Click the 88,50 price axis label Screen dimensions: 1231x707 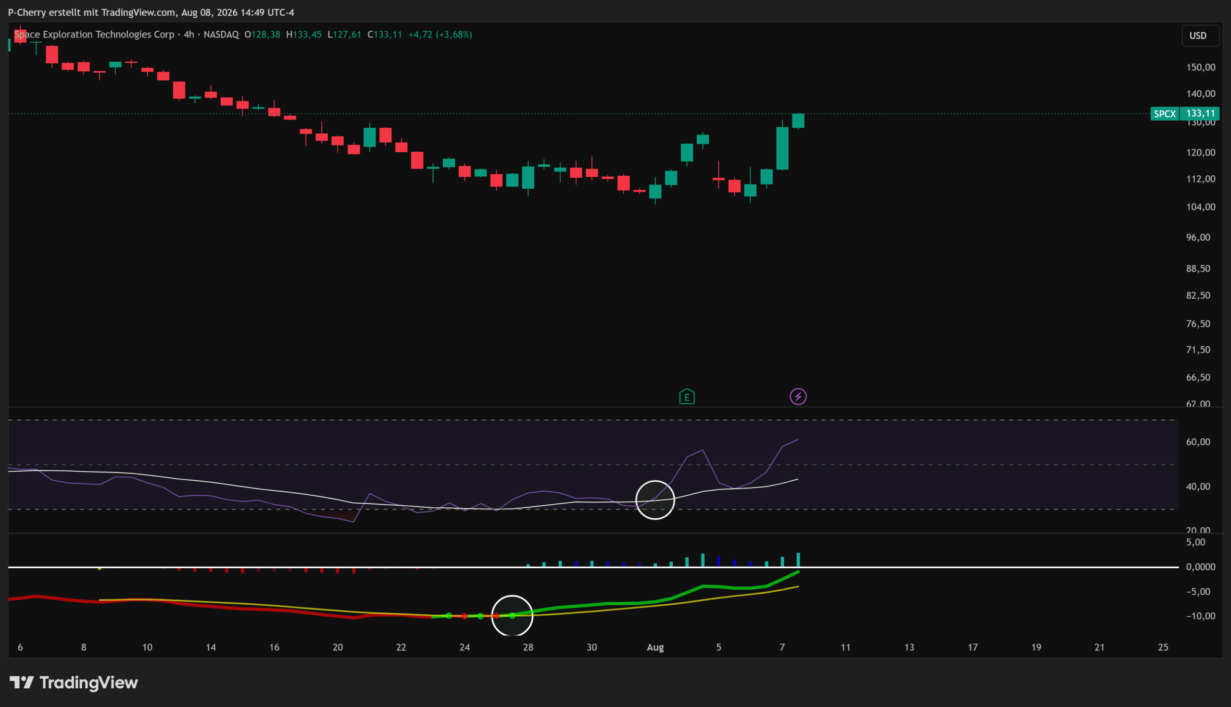click(x=1198, y=268)
